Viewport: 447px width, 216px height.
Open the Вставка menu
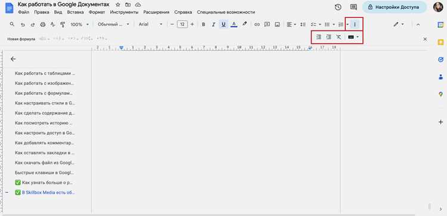pos(75,12)
